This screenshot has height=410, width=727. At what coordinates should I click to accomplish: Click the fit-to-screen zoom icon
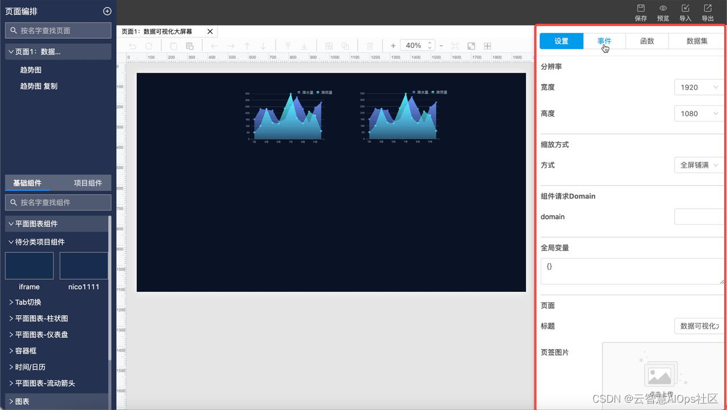(455, 46)
